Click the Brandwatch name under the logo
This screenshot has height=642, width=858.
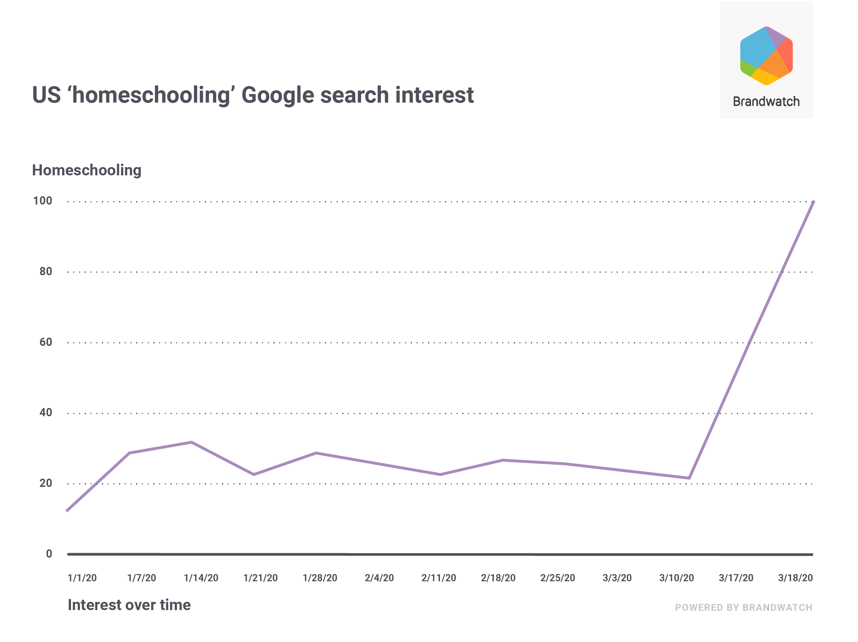coord(766,102)
